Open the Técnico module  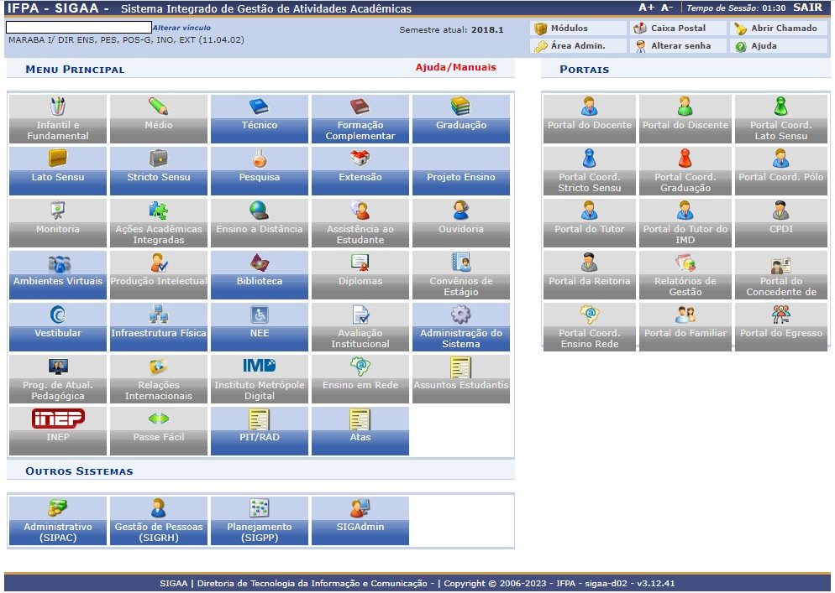tap(260, 119)
